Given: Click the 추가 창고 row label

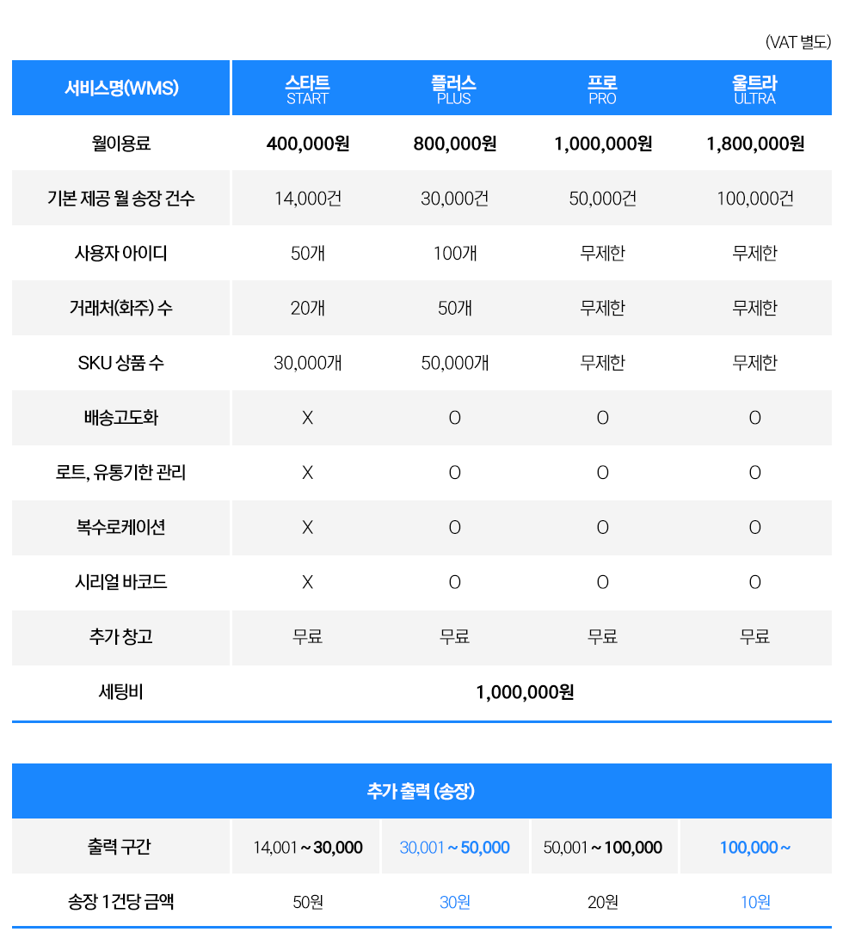Looking at the screenshot, I should 121,637.
